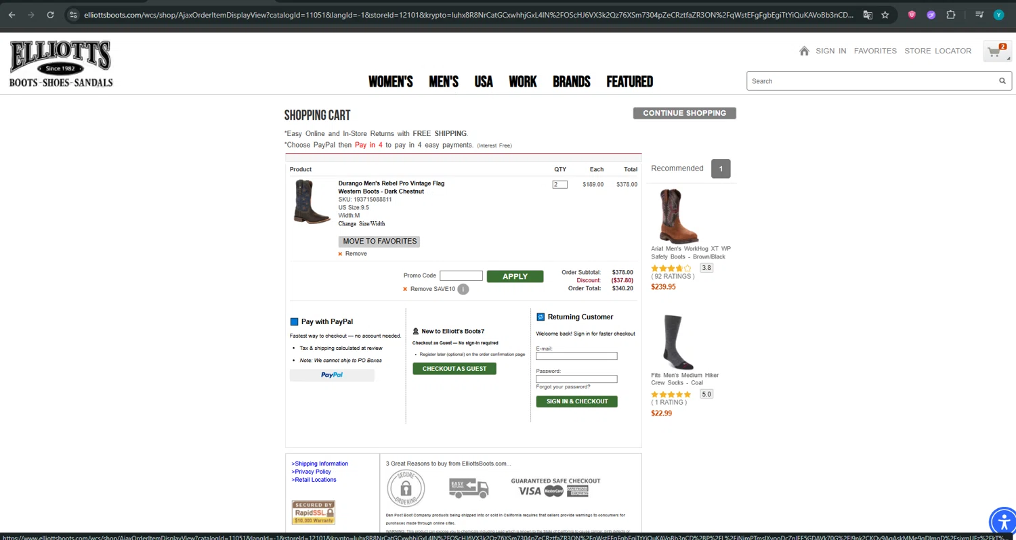
Task: Click the Promo Code input field
Action: point(461,275)
